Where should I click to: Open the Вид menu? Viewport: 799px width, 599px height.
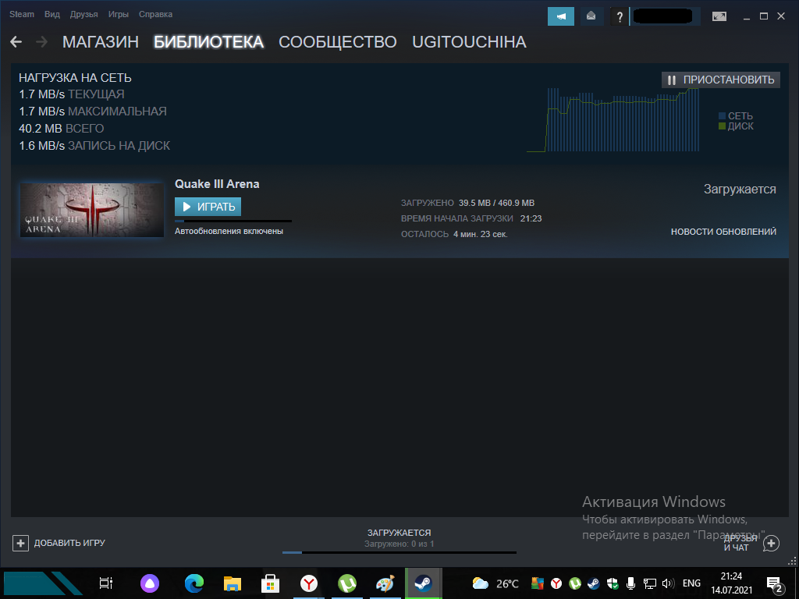52,14
